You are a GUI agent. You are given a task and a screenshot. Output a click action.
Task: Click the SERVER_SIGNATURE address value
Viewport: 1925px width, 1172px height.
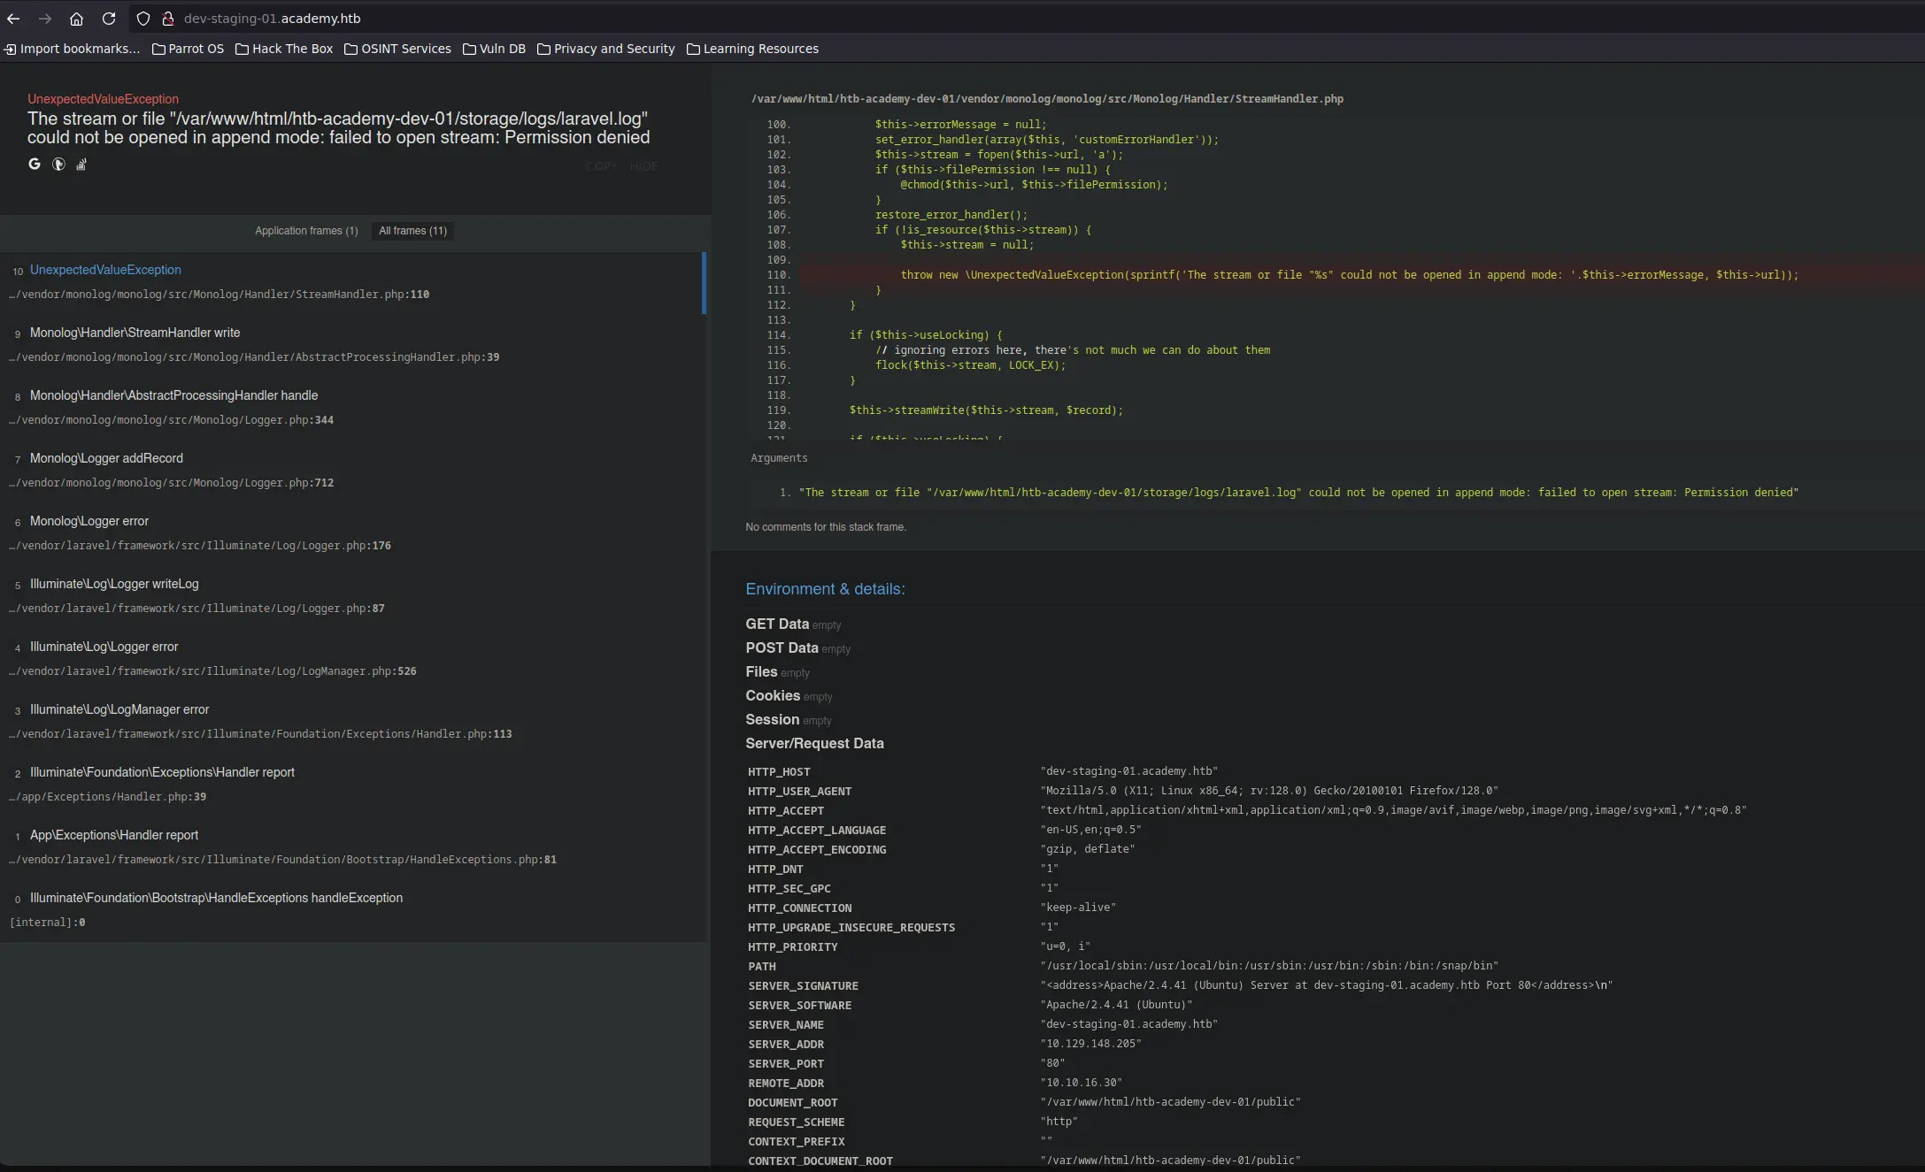click(x=1326, y=985)
